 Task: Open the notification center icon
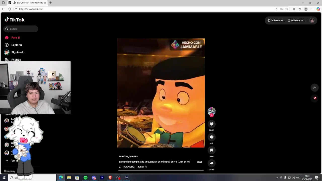[x=317, y=178]
